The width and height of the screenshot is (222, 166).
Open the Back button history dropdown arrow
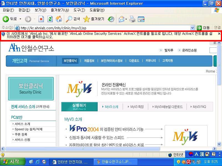(20, 19)
